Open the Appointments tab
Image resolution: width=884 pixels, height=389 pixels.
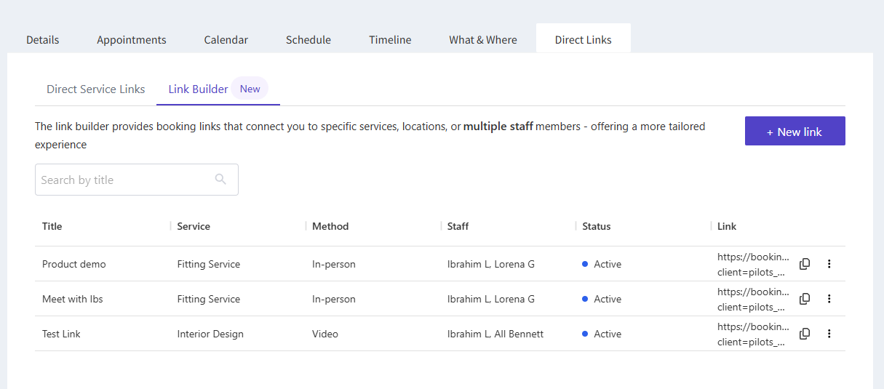click(x=132, y=40)
